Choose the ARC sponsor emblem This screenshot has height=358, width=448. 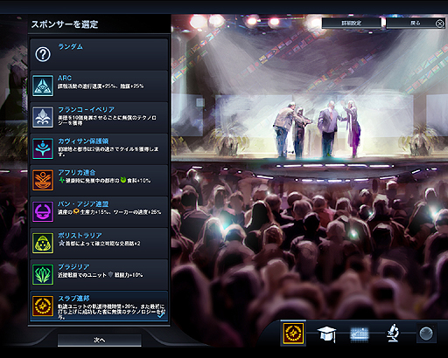click(x=43, y=86)
